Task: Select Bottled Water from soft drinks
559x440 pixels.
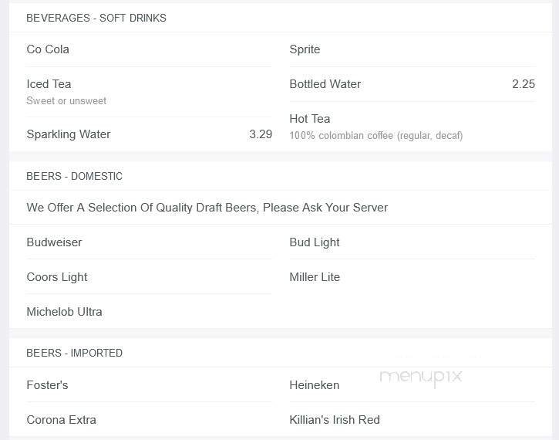Action: click(325, 84)
